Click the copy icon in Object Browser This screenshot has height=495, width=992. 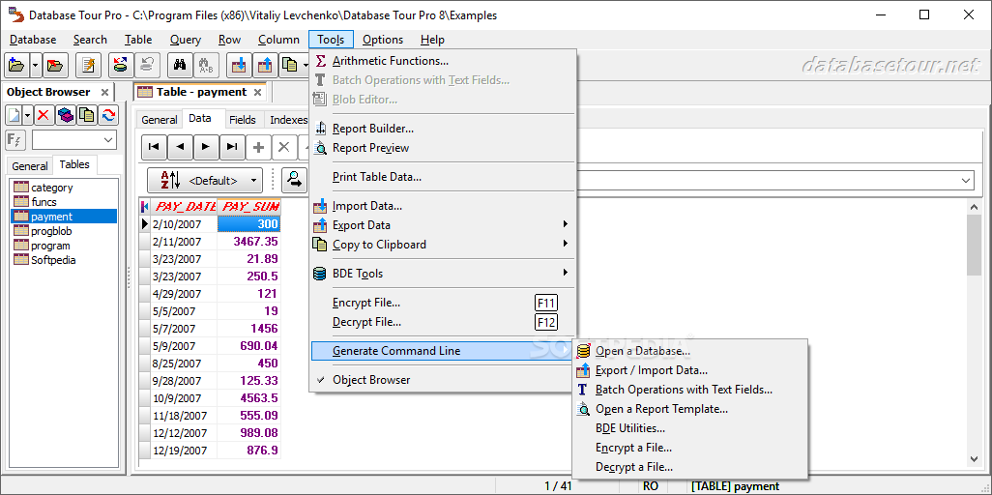87,115
